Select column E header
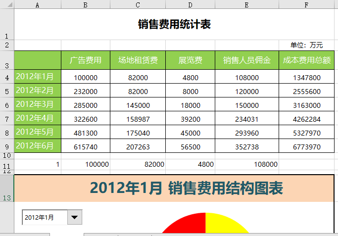Image resolution: width=338 pixels, height=236 pixels. tap(246, 4)
